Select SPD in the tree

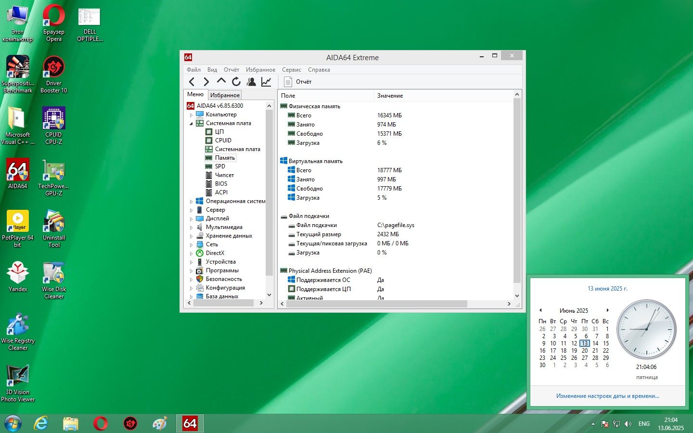click(x=220, y=166)
